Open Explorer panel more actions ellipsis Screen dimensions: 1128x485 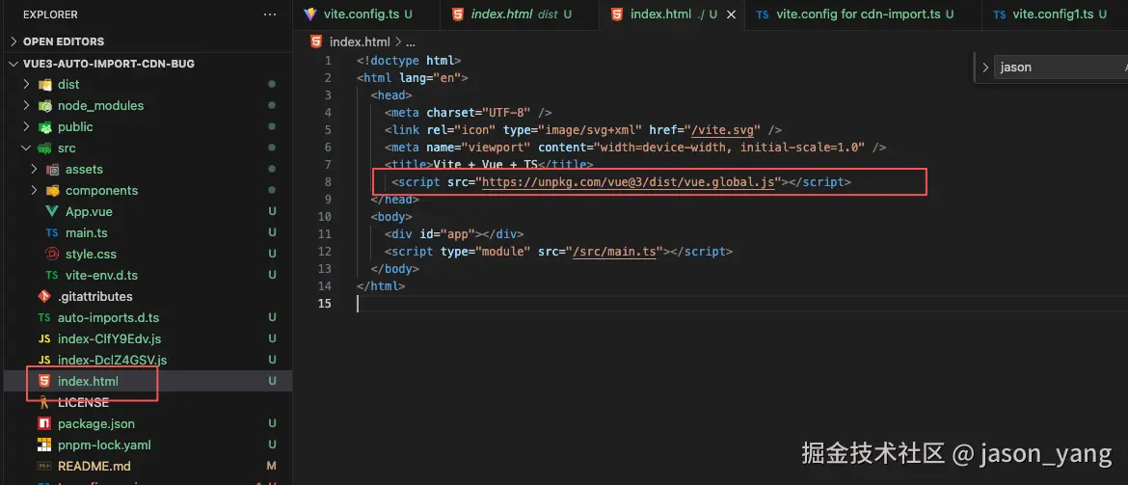(269, 14)
